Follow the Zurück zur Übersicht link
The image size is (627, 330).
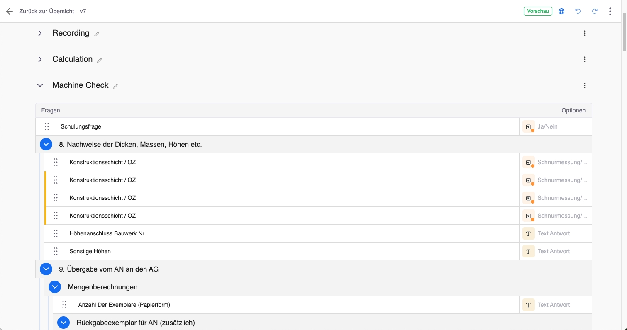46,11
